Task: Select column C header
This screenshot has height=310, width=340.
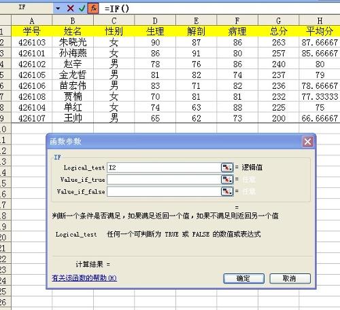Action: coord(114,20)
